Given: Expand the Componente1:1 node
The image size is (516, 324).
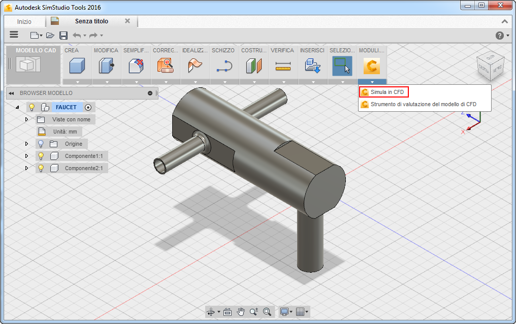Looking at the screenshot, I should coord(26,156).
